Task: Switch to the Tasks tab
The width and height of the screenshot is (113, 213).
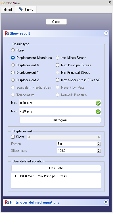Action: click(x=26, y=9)
